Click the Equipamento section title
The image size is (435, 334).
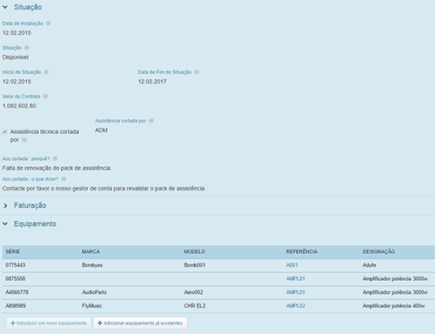(35, 224)
